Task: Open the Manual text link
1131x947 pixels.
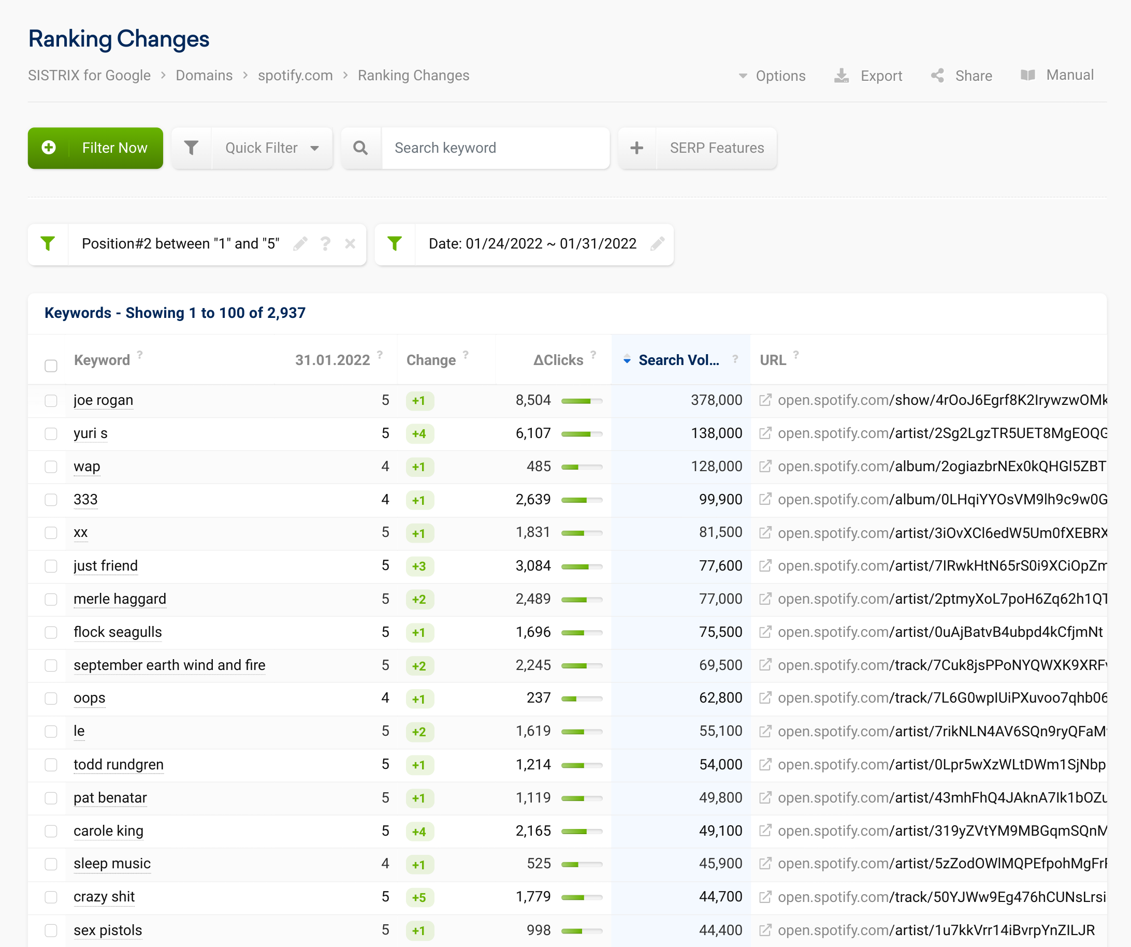Action: coord(1069,76)
